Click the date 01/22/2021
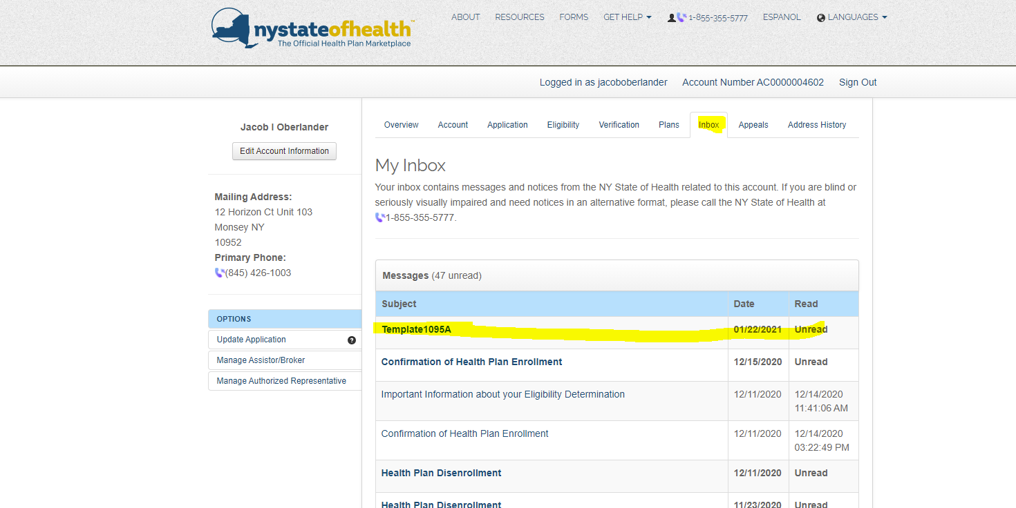This screenshot has width=1016, height=508. pyautogui.click(x=758, y=329)
